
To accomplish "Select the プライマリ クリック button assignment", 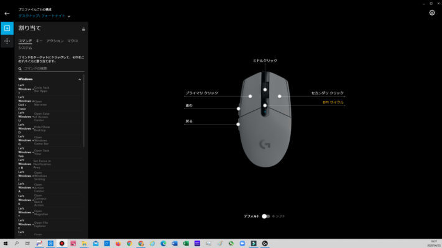I will coord(202,93).
